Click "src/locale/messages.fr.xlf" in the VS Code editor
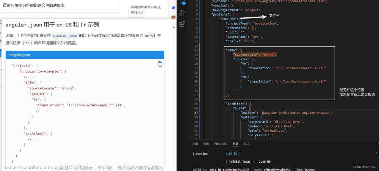Image resolution: width=379 pixels, height=171 pixels. tap(301, 68)
